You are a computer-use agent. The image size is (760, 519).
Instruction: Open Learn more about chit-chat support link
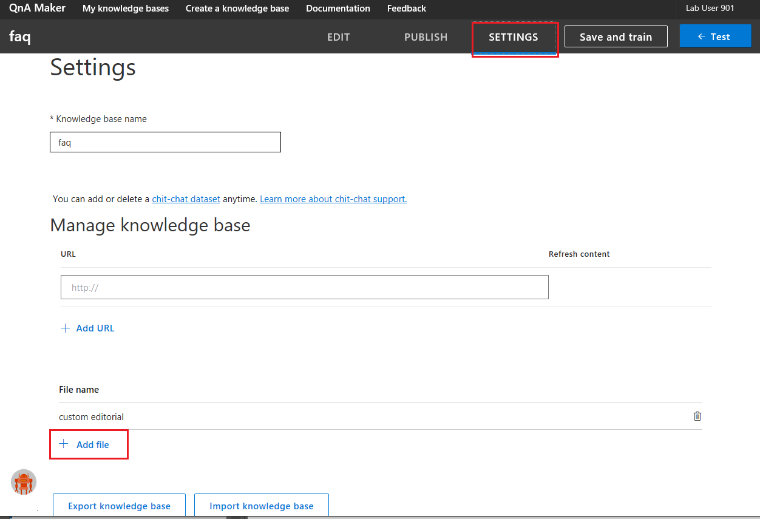tap(333, 199)
